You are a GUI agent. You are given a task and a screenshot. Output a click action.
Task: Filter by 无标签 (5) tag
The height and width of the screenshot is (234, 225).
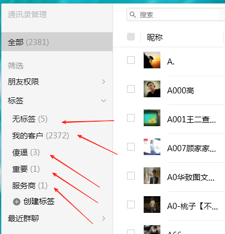tap(30, 119)
